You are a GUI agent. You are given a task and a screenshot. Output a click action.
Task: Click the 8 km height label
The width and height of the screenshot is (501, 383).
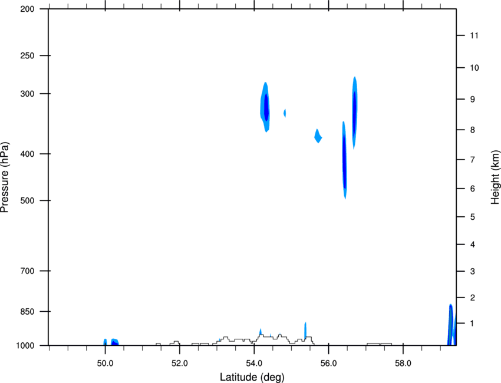coord(473,130)
